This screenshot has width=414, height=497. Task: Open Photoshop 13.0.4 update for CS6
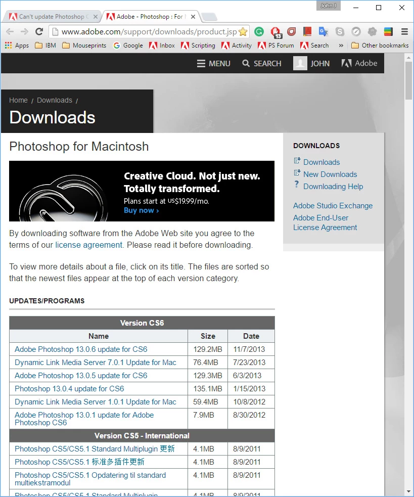pos(69,389)
